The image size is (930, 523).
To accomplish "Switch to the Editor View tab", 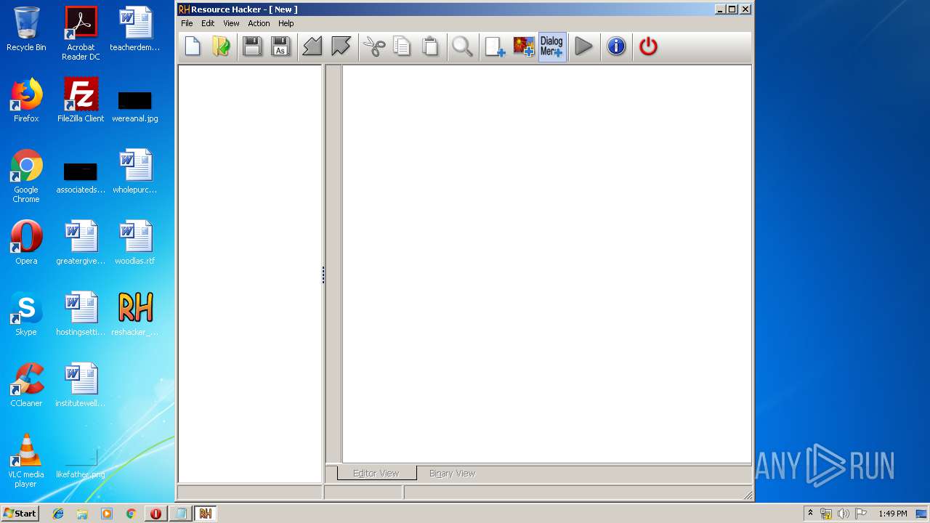I will click(x=376, y=474).
